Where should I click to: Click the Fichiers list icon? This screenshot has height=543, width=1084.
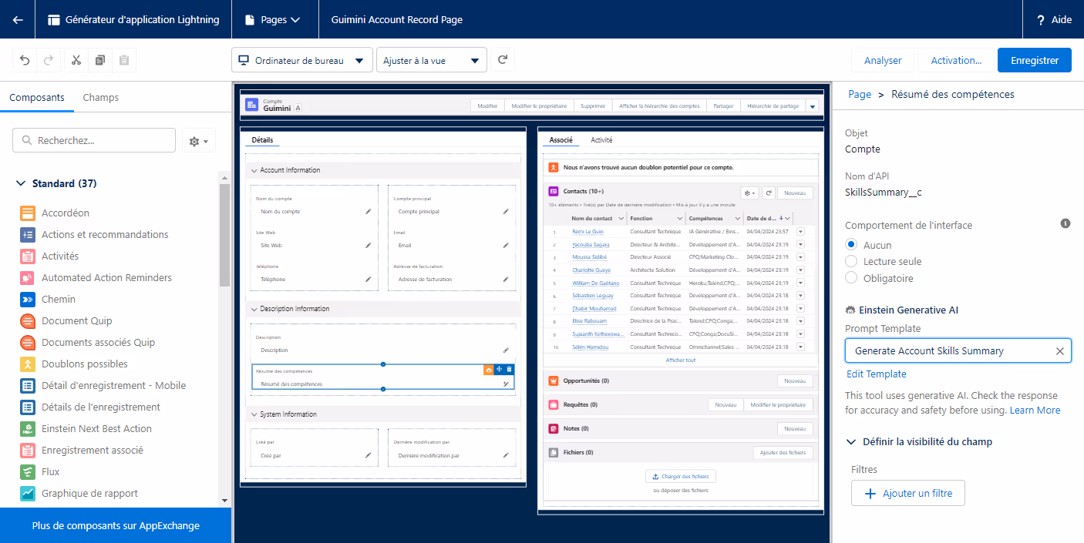pos(553,452)
